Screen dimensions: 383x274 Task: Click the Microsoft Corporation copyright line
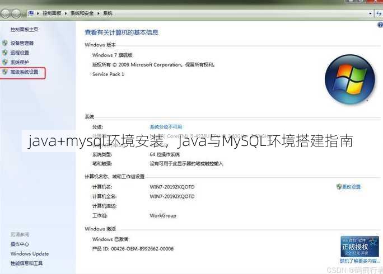tap(153, 65)
